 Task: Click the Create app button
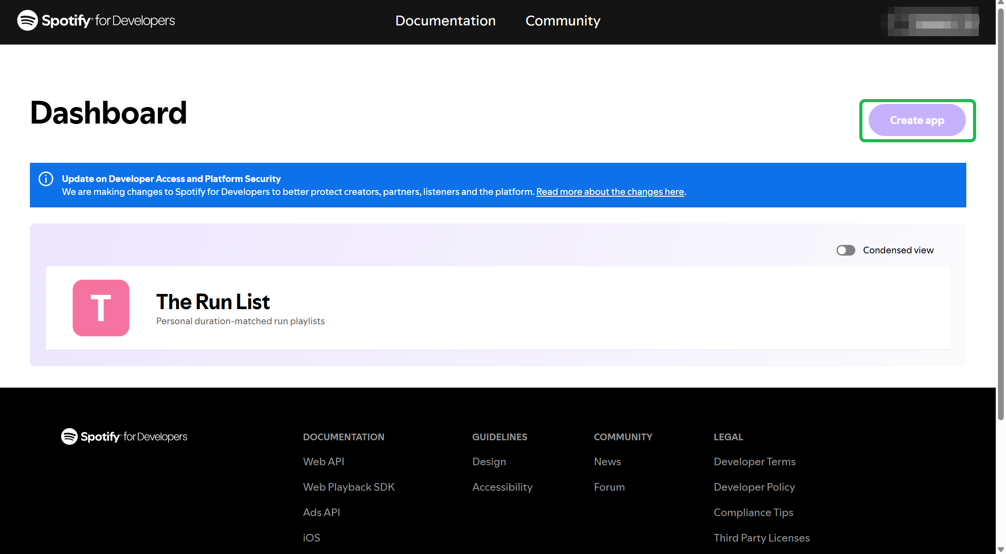click(917, 120)
